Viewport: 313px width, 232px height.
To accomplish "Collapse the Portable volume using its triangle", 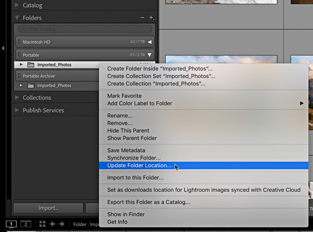I will [x=149, y=55].
